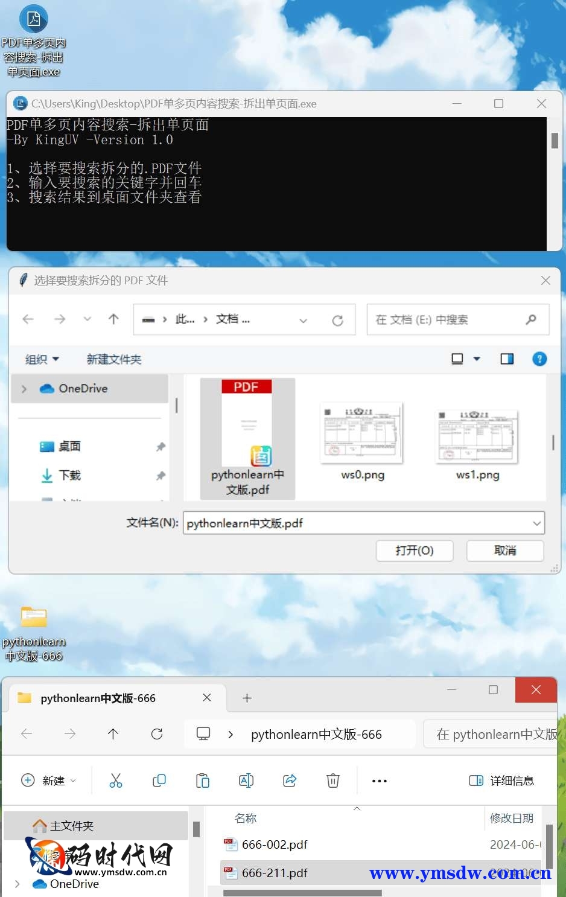Click the Cut scissors icon in Explorer toolbar
Image resolution: width=566 pixels, height=897 pixels.
click(x=116, y=780)
